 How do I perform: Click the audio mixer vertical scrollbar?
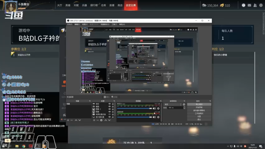(x=161, y=112)
